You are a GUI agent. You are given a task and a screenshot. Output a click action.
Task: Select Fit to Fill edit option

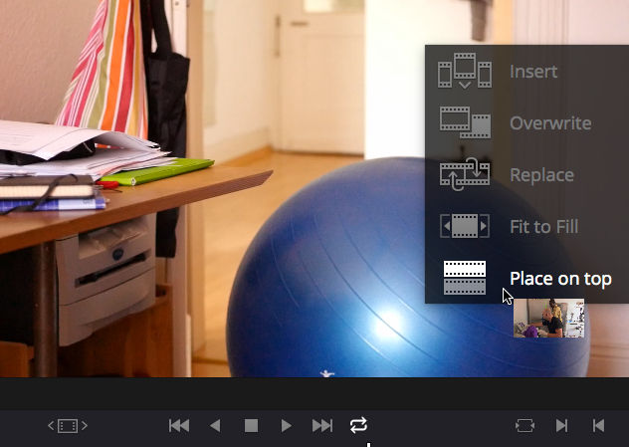click(543, 227)
